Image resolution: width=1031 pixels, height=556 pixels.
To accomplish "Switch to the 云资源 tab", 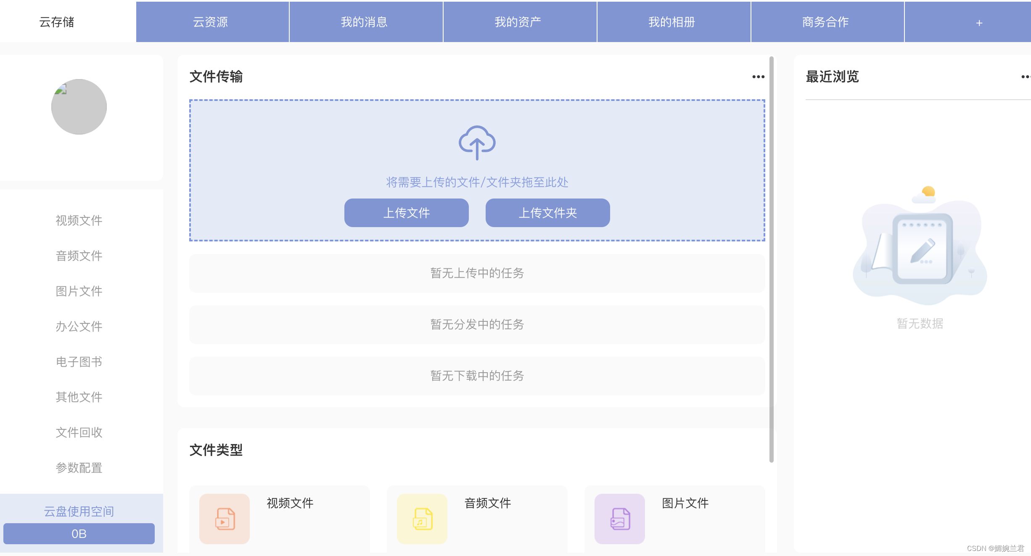I will click(210, 22).
